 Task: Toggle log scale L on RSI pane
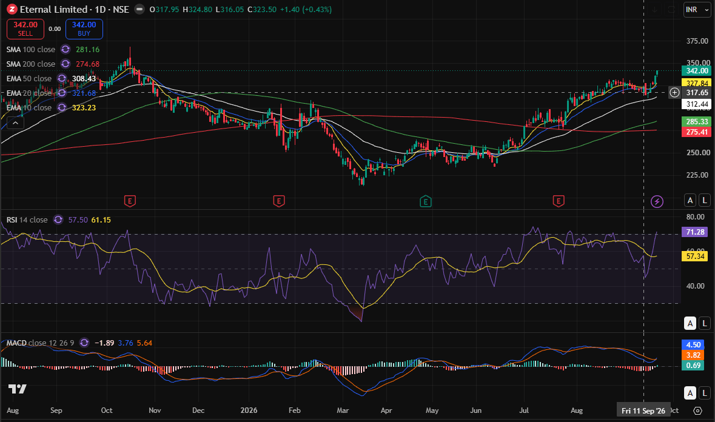(x=705, y=323)
